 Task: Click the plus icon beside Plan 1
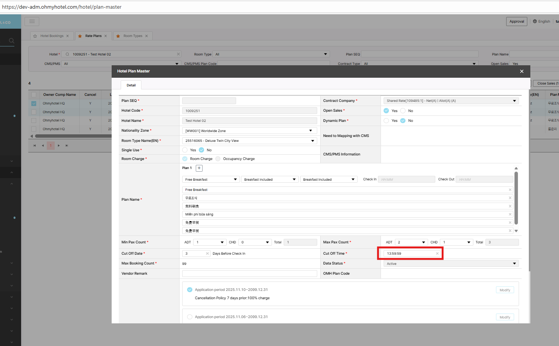click(199, 168)
